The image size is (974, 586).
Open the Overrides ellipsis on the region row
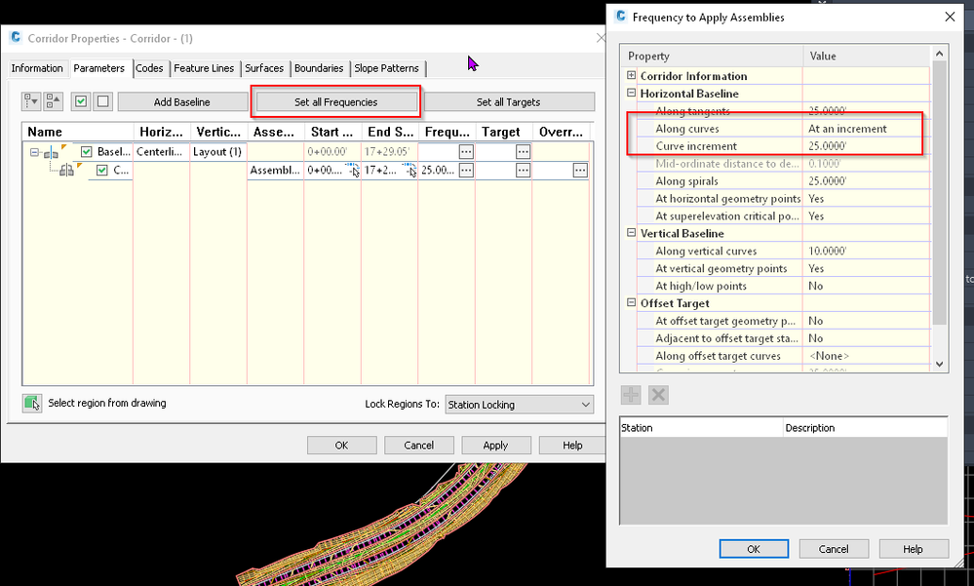[x=581, y=170]
